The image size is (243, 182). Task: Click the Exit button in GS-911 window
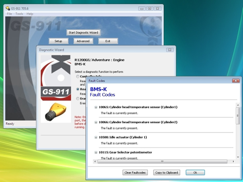point(108,41)
